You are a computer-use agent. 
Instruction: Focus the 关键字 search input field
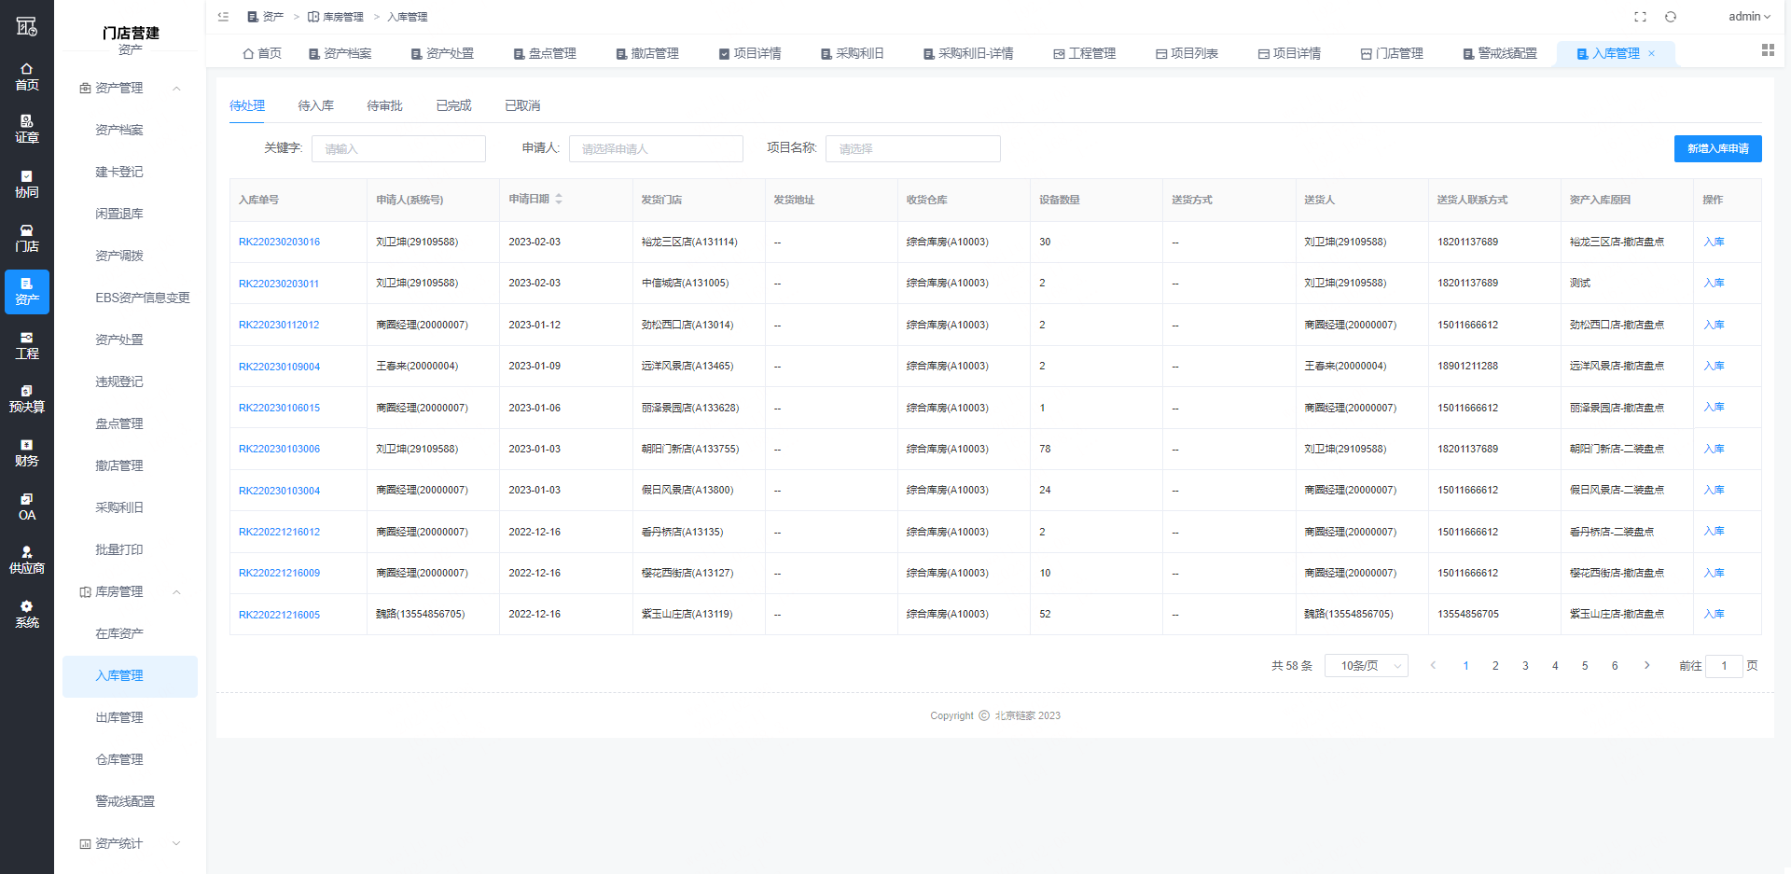[x=398, y=149]
